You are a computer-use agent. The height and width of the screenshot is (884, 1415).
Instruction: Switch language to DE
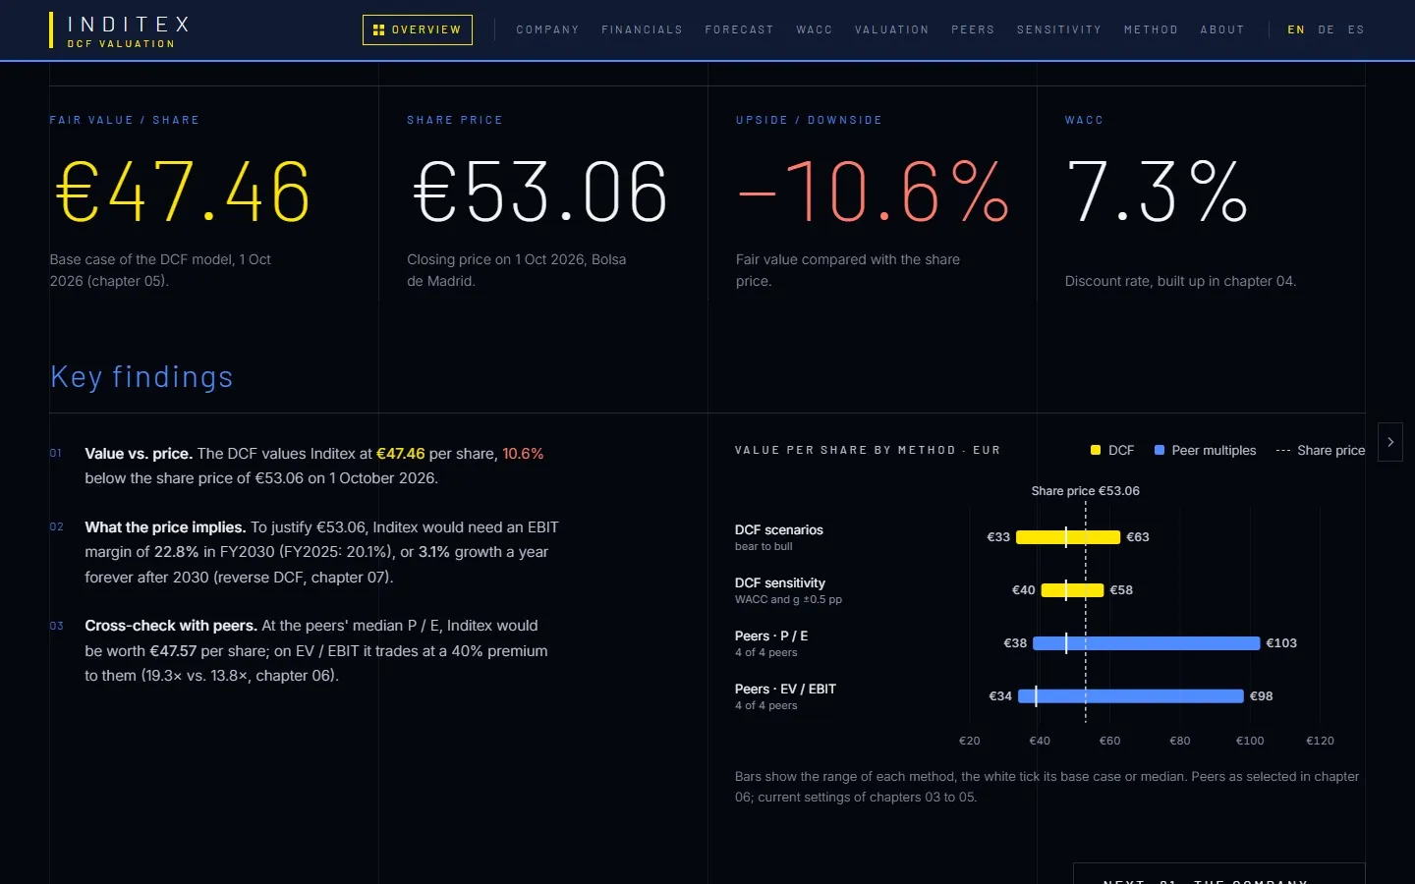[1327, 29]
